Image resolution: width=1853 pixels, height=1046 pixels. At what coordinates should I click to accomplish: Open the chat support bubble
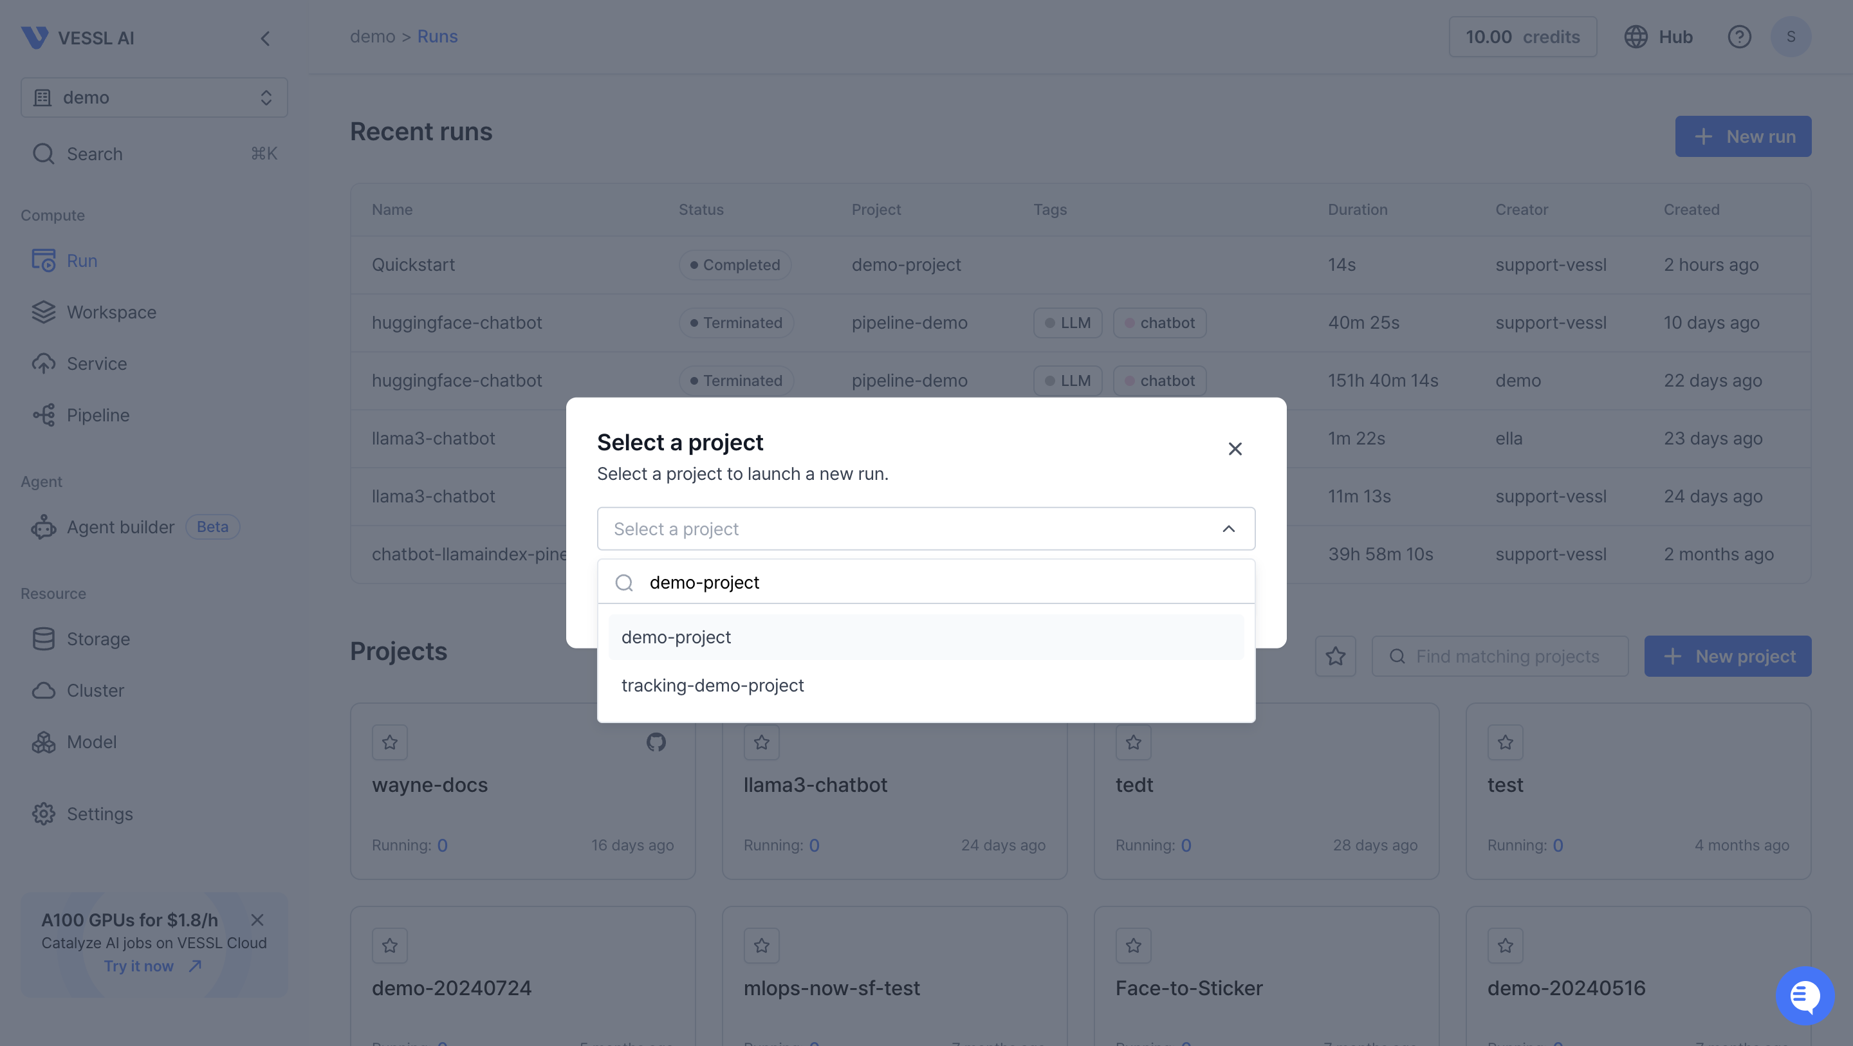1805,996
